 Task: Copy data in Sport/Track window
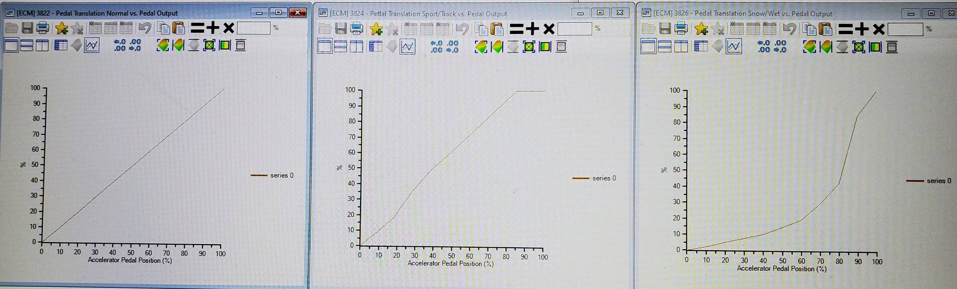481,29
